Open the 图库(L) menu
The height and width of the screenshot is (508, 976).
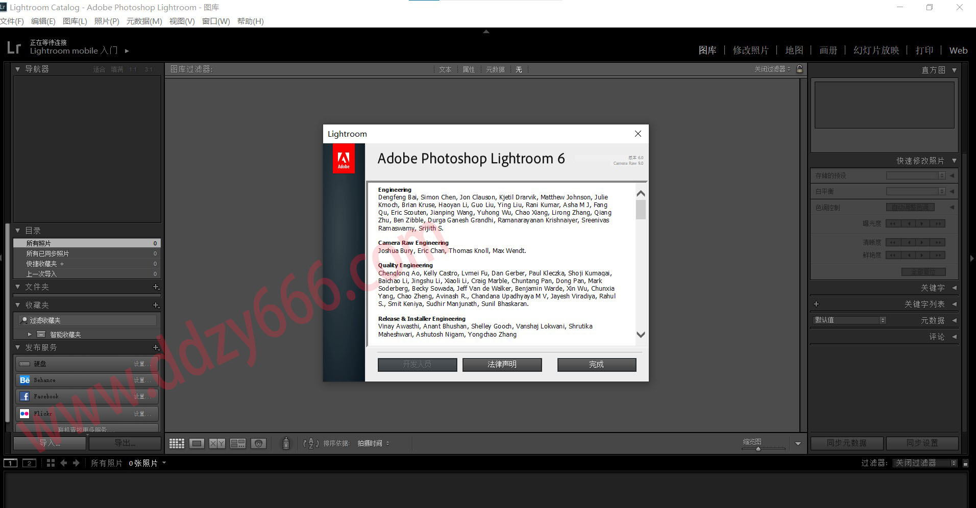75,21
